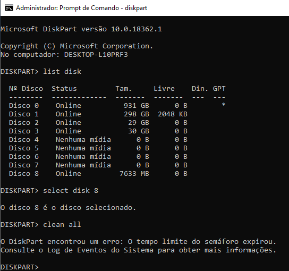Screen dimensions: 289x271
Task: Click the 'Nenhuma mídia' status of Disco 4
Action: [x=83, y=140]
